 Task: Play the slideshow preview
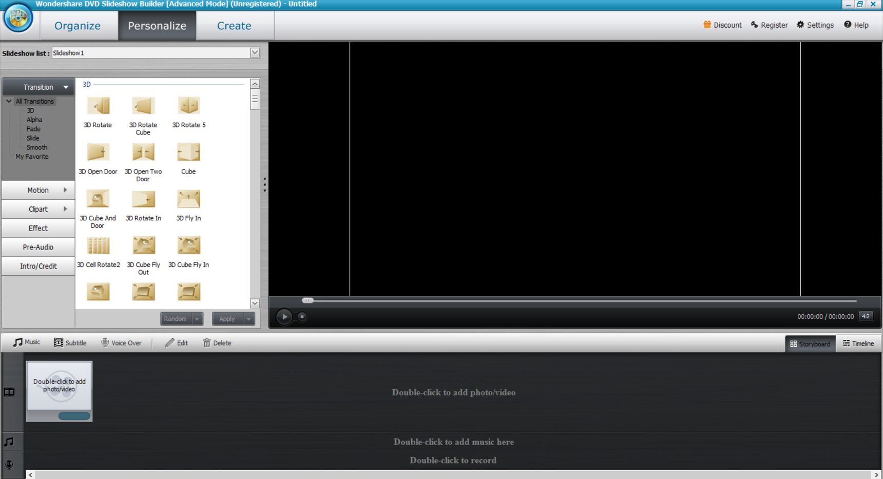coord(284,317)
